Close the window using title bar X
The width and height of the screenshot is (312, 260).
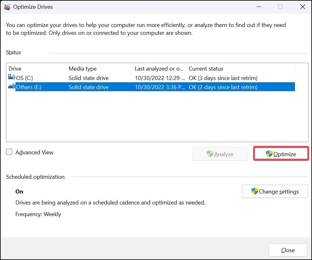pyautogui.click(x=303, y=7)
